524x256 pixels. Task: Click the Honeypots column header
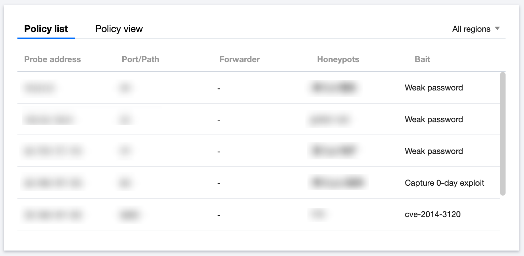338,59
